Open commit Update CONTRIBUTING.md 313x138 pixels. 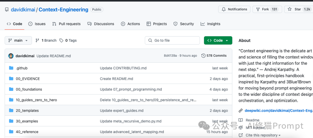(x=123, y=68)
